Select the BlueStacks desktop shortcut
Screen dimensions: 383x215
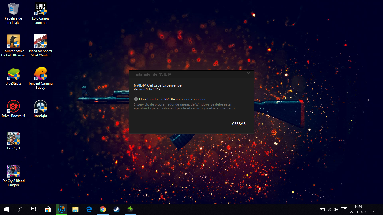[x=13, y=76]
